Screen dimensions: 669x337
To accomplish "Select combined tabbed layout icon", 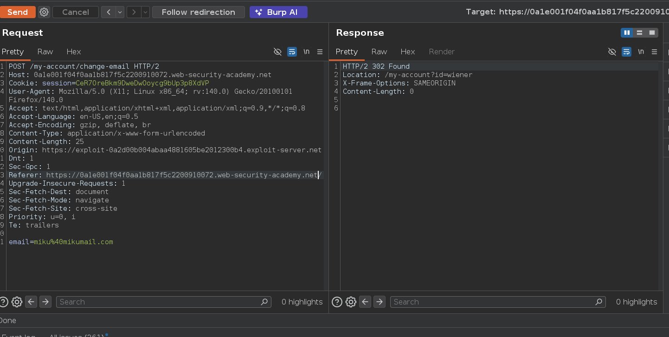I will pyautogui.click(x=652, y=32).
